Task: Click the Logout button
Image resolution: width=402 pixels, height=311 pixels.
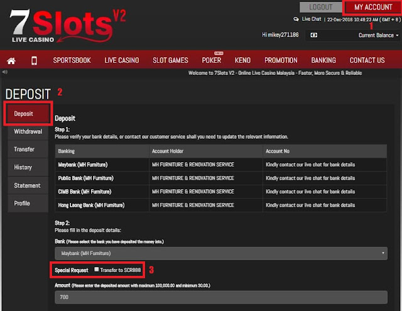Action: (x=321, y=7)
